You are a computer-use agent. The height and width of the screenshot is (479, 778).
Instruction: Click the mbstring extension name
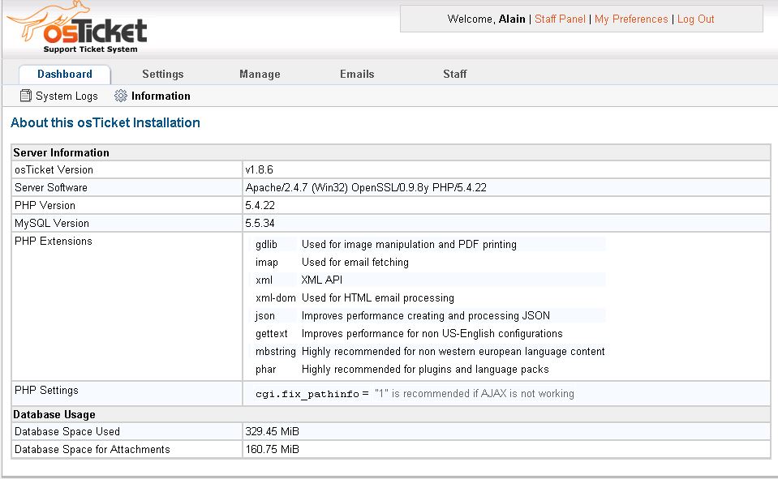click(275, 352)
